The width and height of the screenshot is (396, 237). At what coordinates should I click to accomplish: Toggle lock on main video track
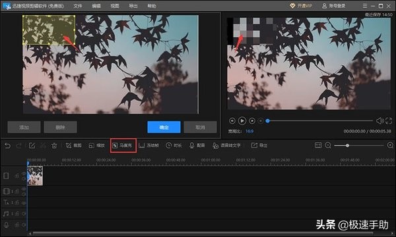(17, 176)
